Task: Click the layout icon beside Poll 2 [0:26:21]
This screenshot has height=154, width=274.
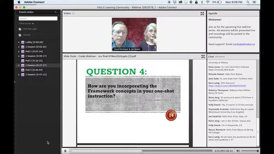Action: tap(23, 61)
